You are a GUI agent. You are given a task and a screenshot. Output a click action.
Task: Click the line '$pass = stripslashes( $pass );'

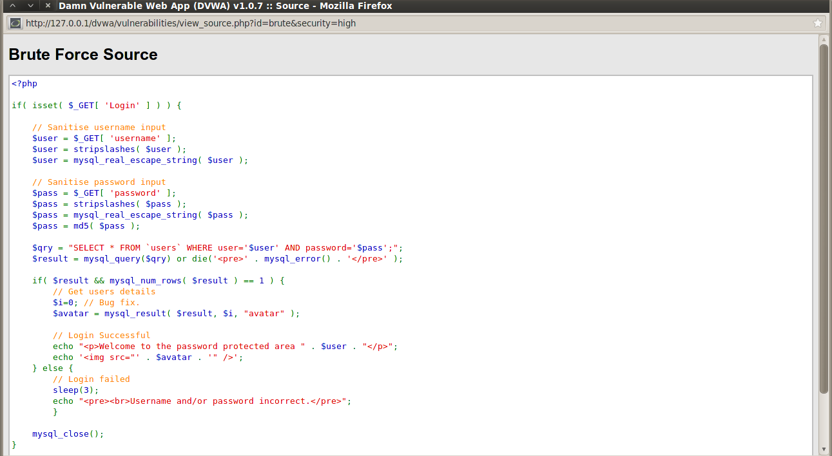(x=110, y=204)
